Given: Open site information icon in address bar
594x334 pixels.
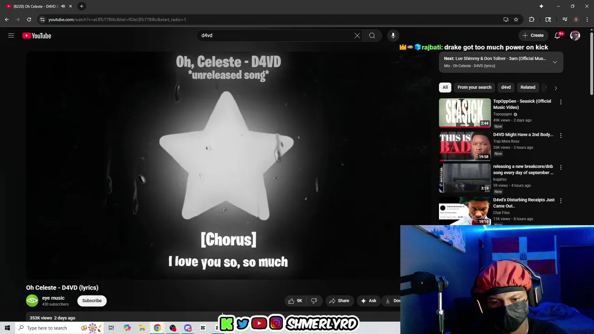Looking at the screenshot, I should pyautogui.click(x=42, y=19).
